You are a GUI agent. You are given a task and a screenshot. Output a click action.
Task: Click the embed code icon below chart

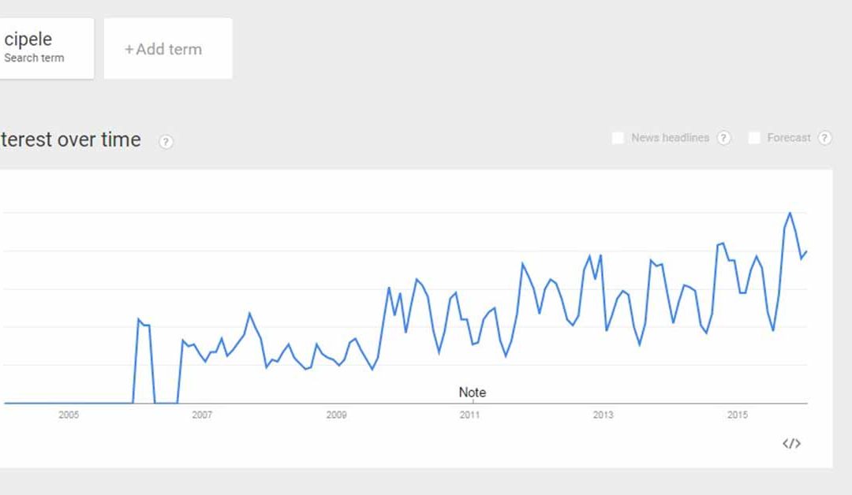791,444
